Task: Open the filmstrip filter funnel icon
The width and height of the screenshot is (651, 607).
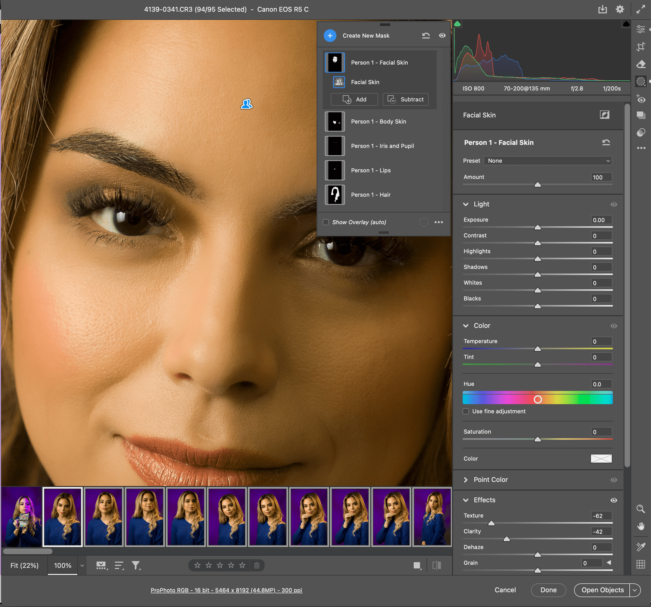Action: [136, 565]
